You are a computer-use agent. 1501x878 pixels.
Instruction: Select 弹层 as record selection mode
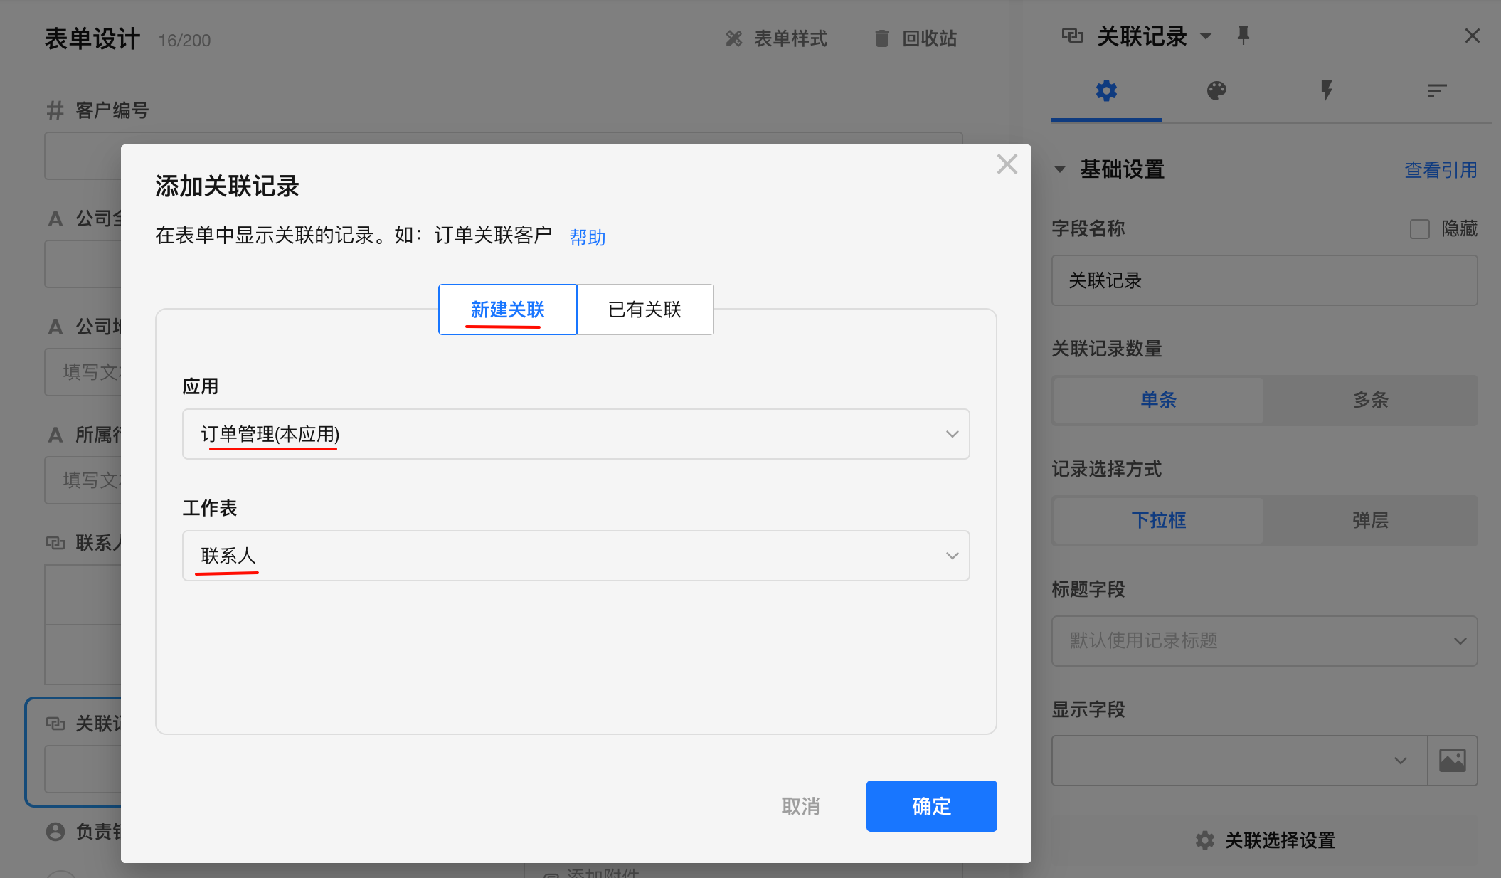1370,520
